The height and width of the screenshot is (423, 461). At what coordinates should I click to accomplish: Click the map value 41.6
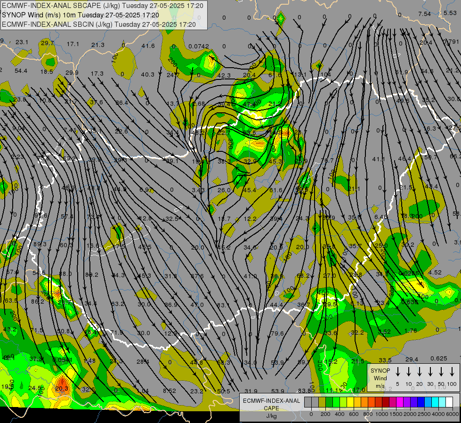(148, 46)
